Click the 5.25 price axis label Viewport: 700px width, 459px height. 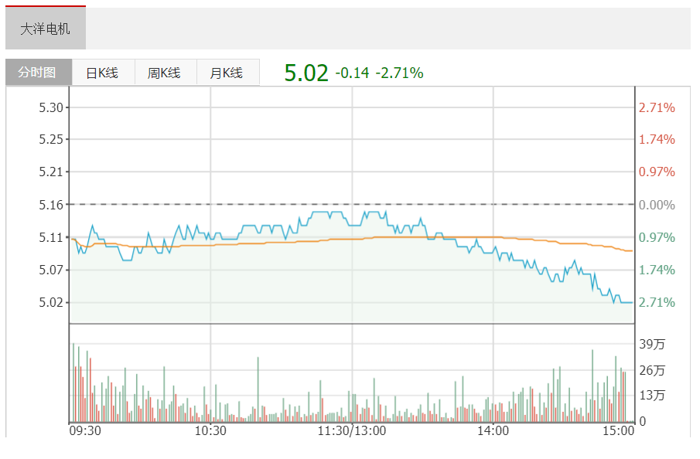(x=51, y=139)
